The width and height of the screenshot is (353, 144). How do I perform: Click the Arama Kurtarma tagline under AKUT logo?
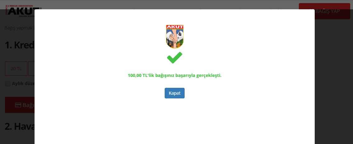[x=26, y=16]
